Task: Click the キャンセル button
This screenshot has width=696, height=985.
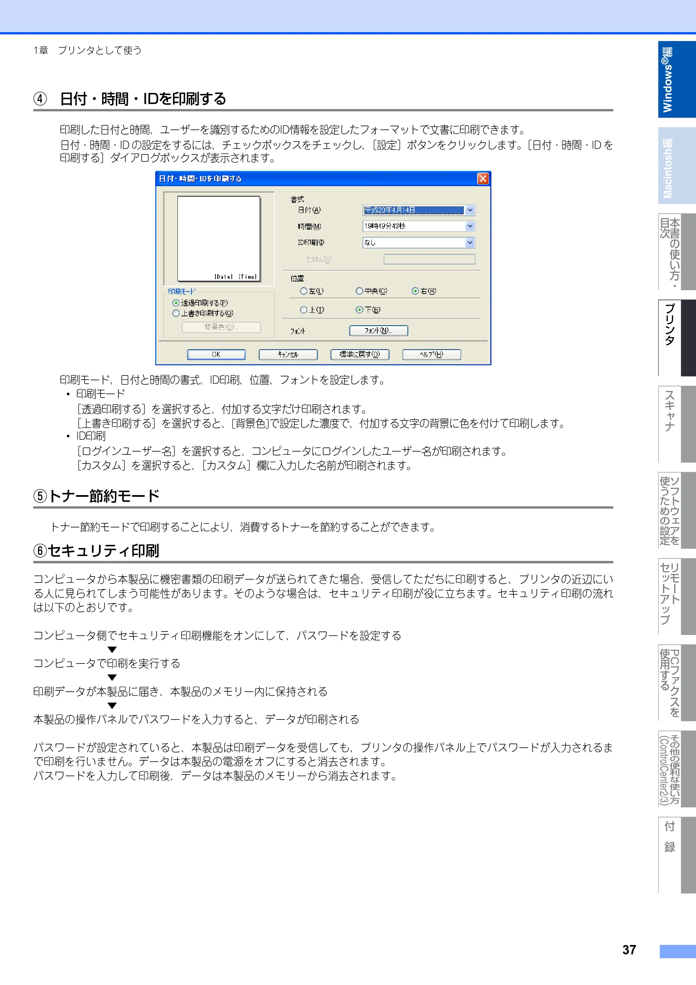Action: click(288, 354)
